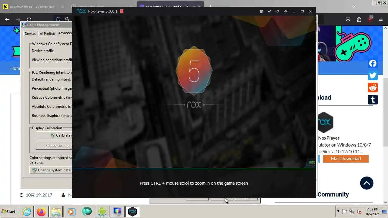The height and width of the screenshot is (218, 388).
Task: Open Windows Explorer folder on taskbar
Action: pyautogui.click(x=56, y=212)
